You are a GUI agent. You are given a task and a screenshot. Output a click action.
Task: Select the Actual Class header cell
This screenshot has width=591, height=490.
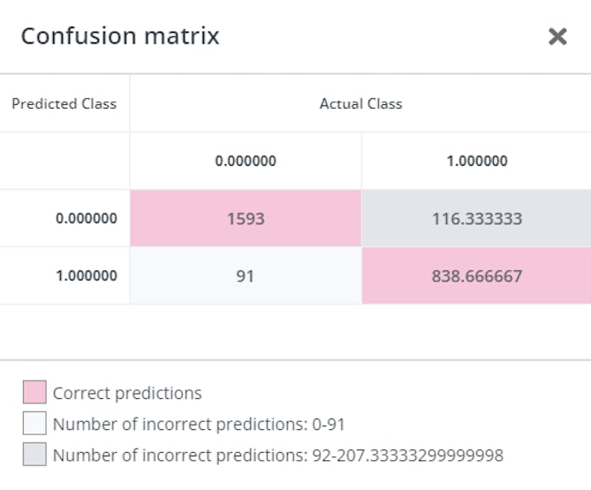pyautogui.click(x=360, y=103)
